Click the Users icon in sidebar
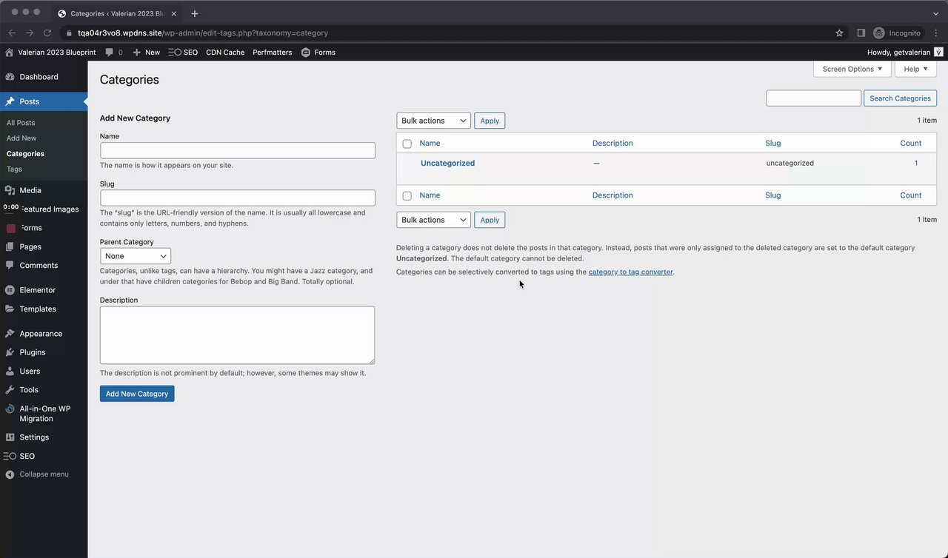 tap(10, 371)
